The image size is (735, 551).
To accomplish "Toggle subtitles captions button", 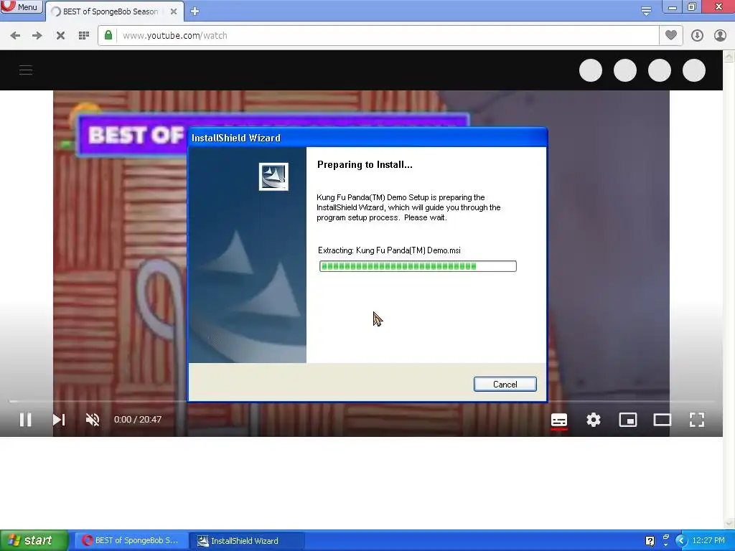I will pos(559,420).
